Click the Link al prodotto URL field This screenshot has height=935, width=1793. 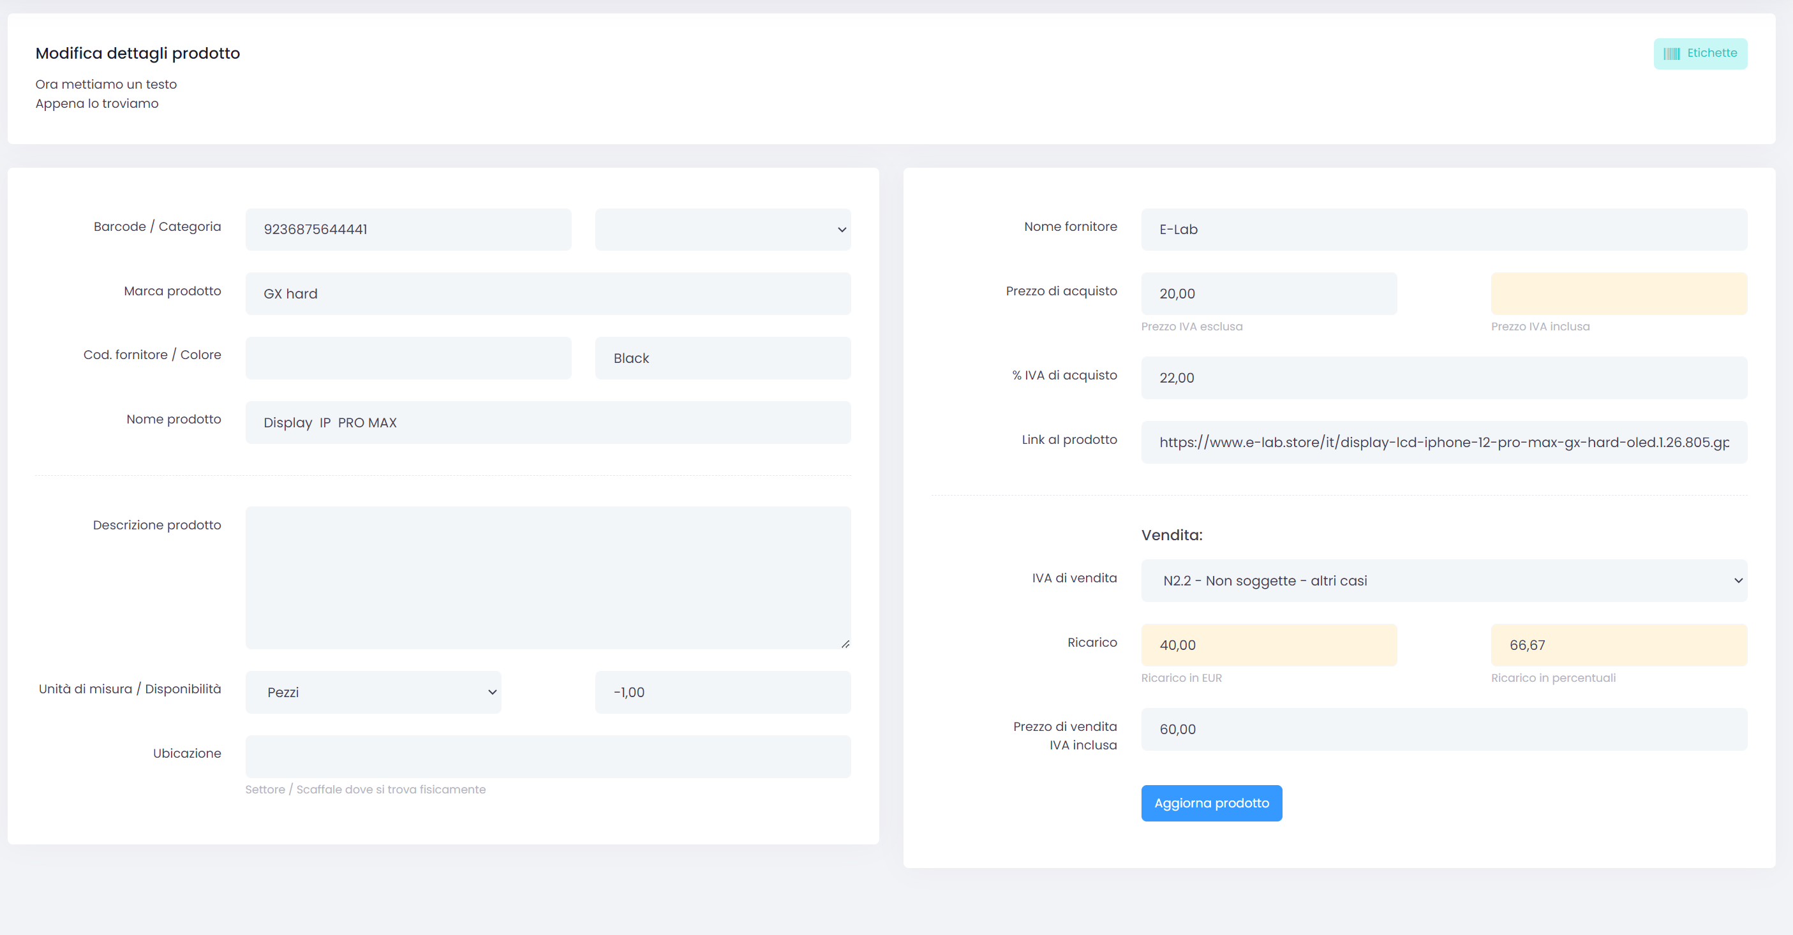click(x=1443, y=443)
